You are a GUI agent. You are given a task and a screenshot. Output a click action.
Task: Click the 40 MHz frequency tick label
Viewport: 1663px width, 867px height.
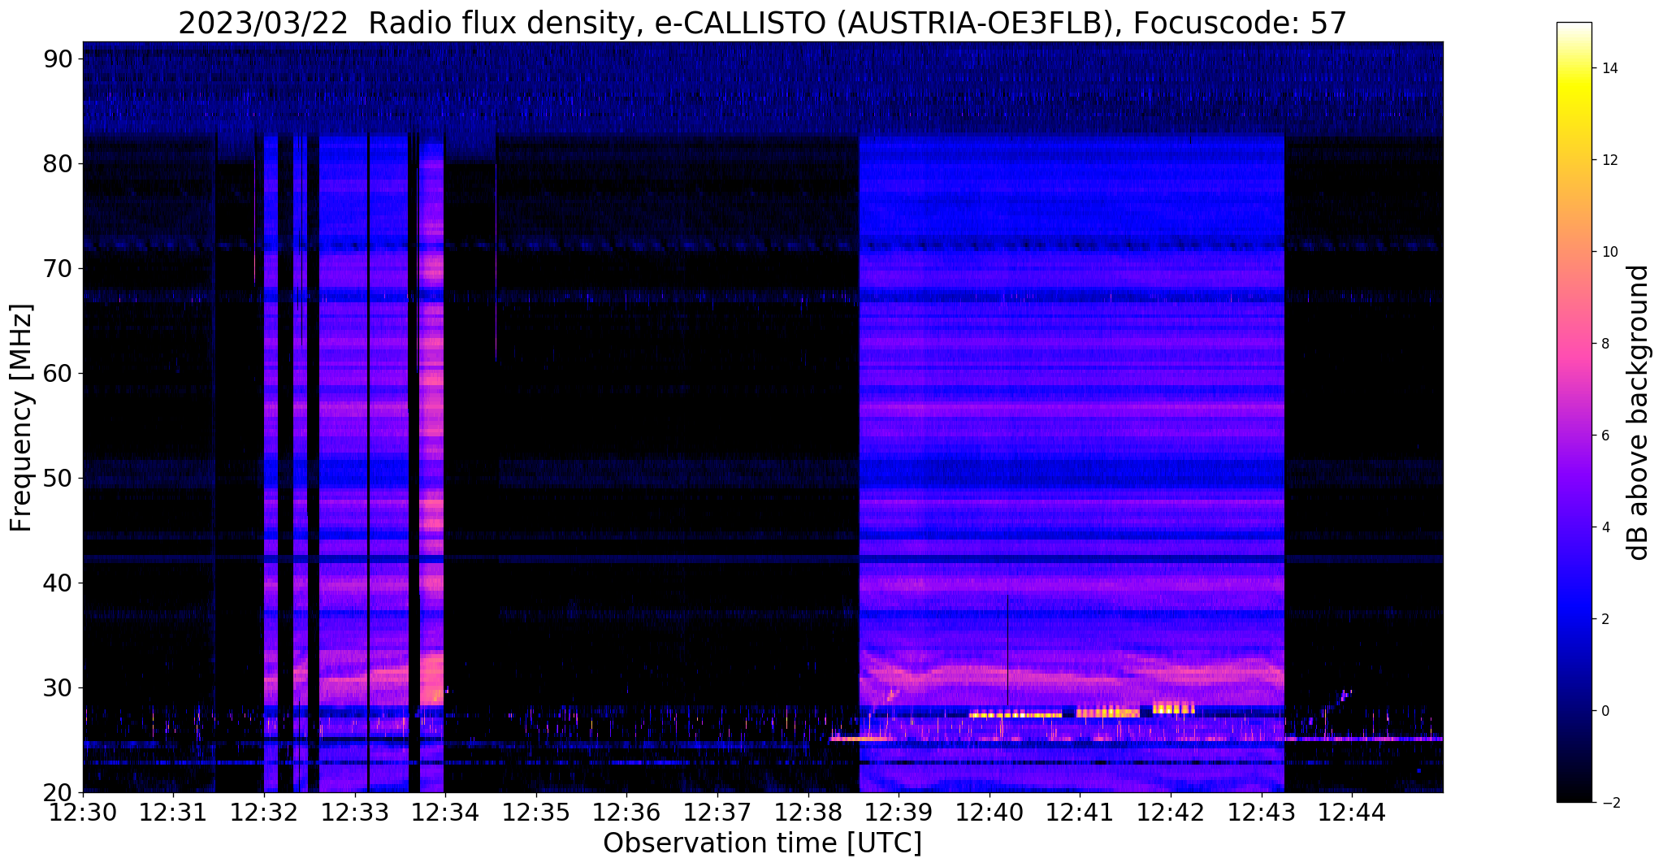(59, 583)
